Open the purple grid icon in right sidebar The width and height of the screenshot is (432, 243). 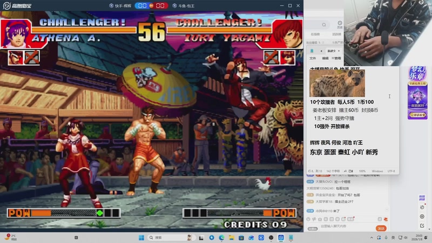point(422,198)
